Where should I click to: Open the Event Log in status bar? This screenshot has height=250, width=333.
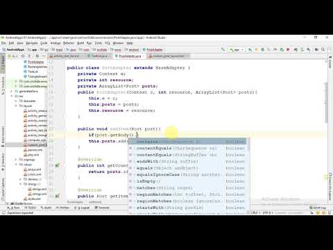(x=318, y=208)
